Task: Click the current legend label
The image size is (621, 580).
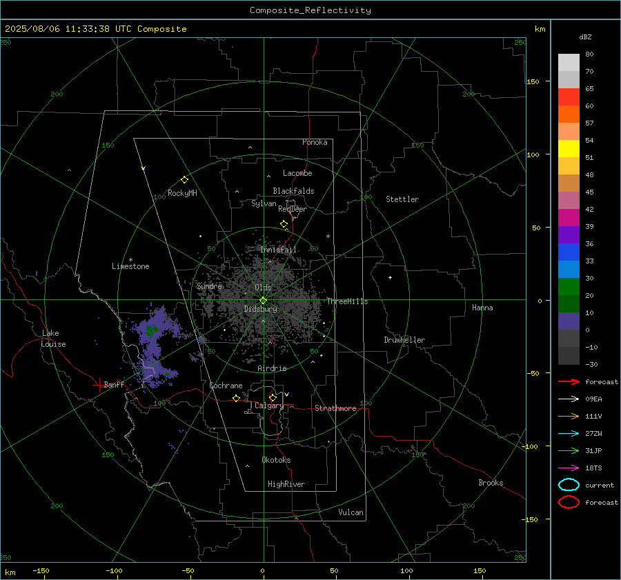Action: click(x=600, y=486)
